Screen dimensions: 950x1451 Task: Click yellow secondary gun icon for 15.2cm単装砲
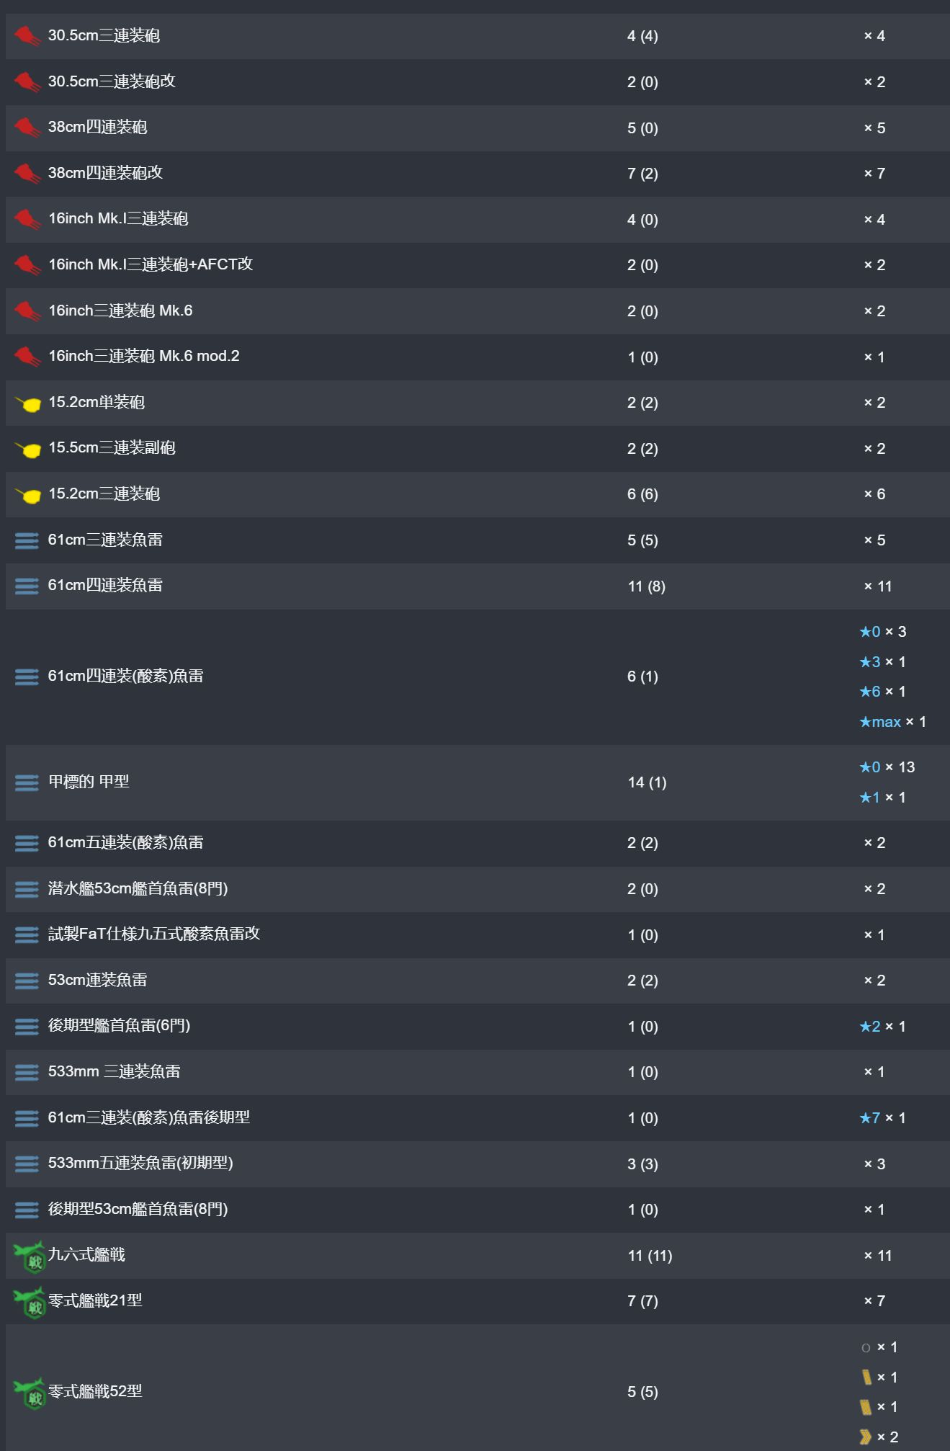28,403
